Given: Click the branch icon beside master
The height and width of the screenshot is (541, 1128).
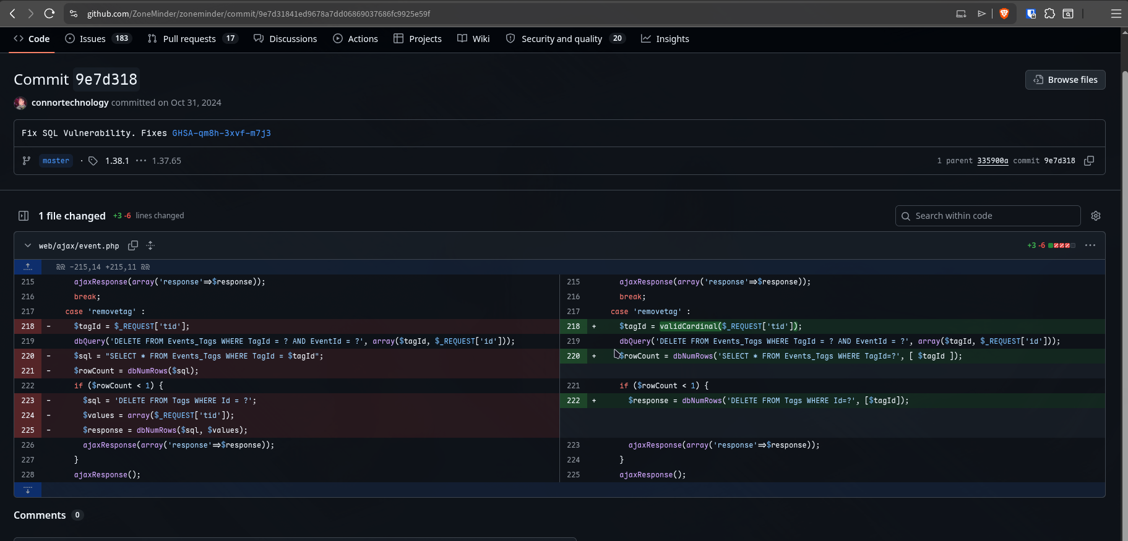Looking at the screenshot, I should tap(26, 161).
